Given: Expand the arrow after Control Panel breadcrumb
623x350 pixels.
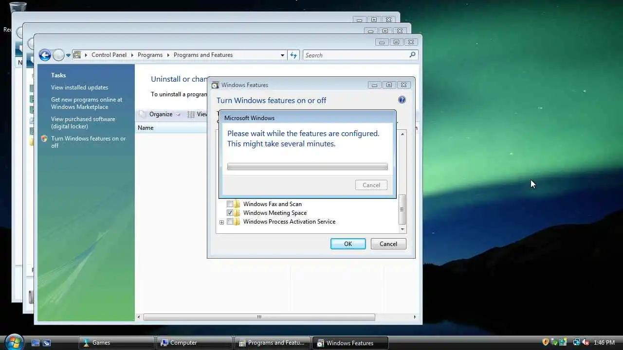Looking at the screenshot, I should [132, 55].
